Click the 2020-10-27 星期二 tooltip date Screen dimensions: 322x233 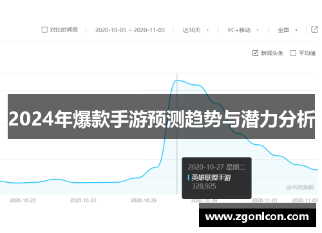[217, 167]
